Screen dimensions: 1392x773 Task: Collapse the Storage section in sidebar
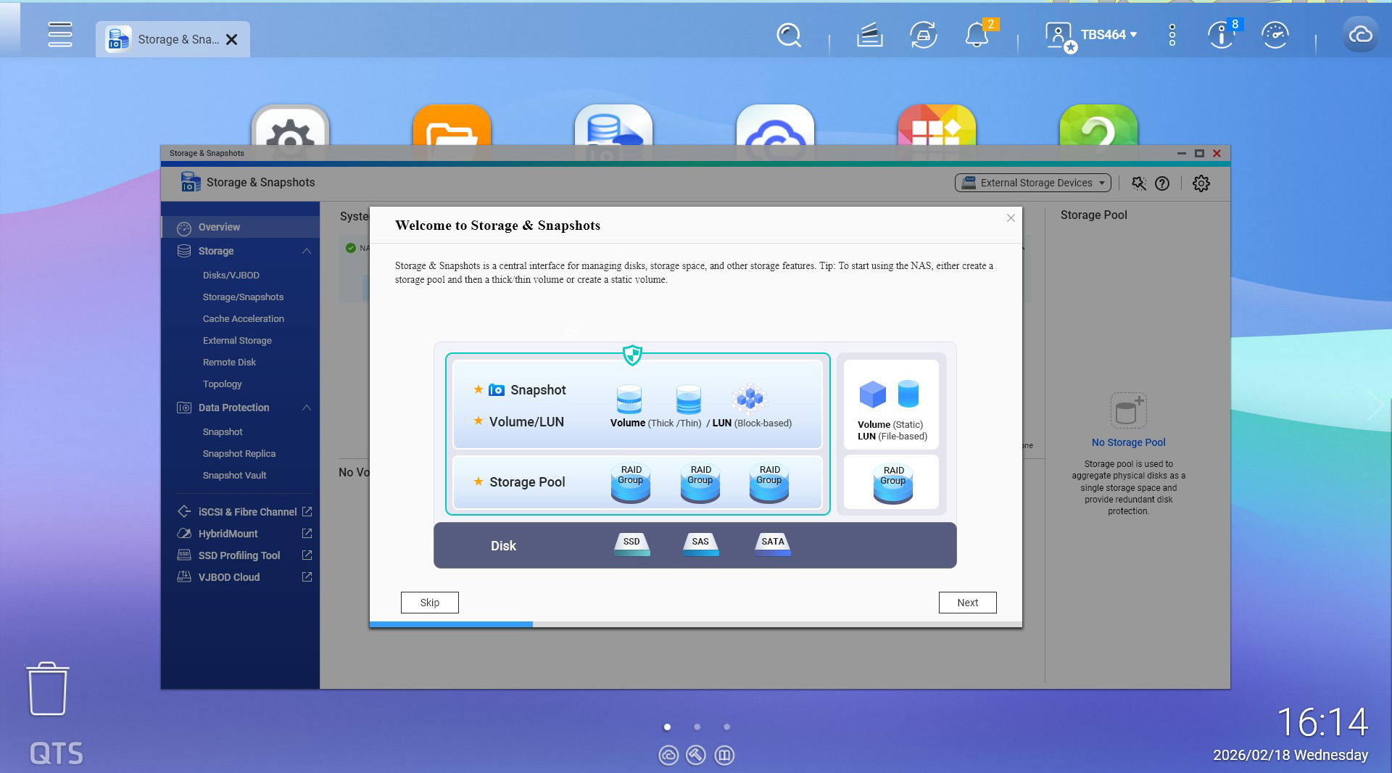[307, 251]
